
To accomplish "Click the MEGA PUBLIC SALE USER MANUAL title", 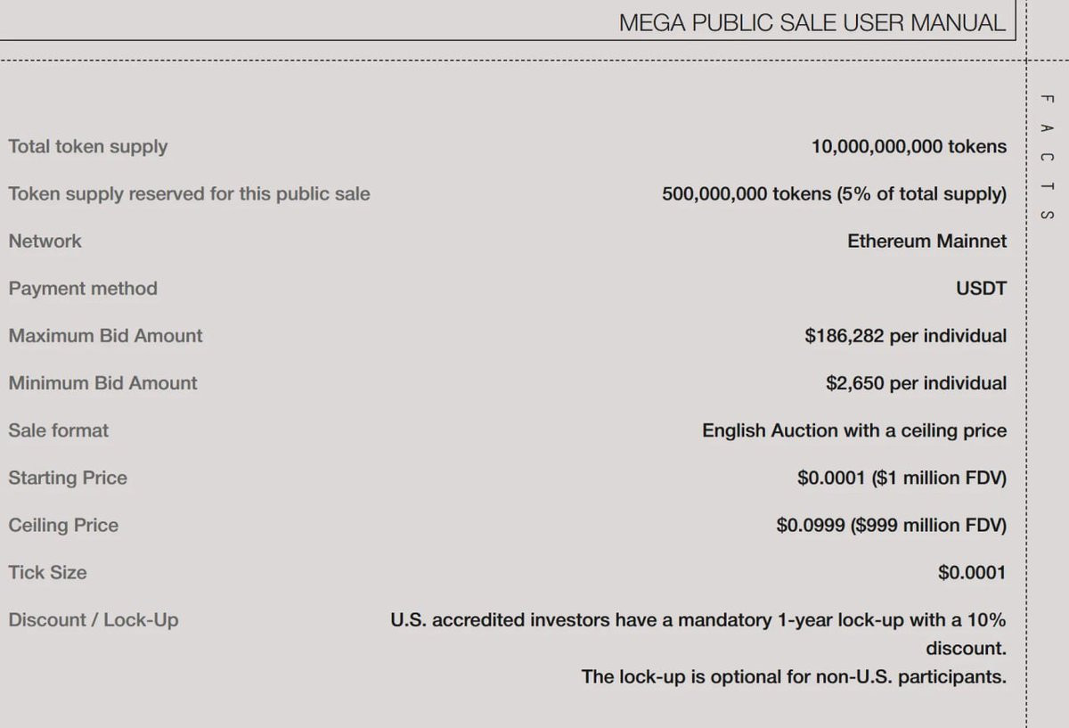I will (x=812, y=22).
